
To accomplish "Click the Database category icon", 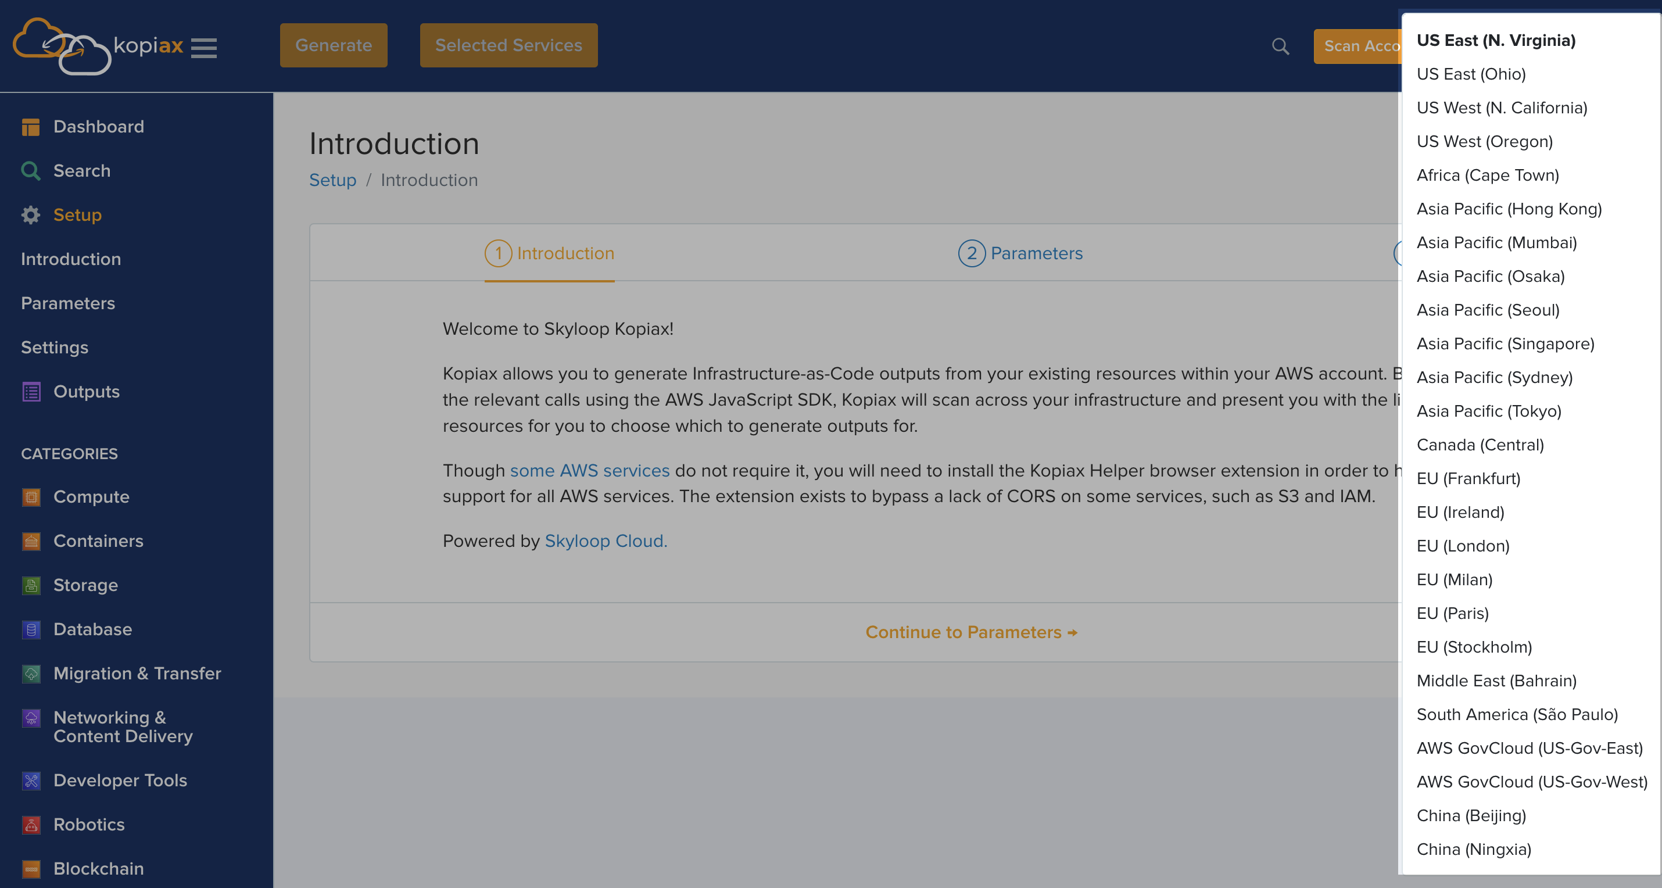I will [31, 629].
